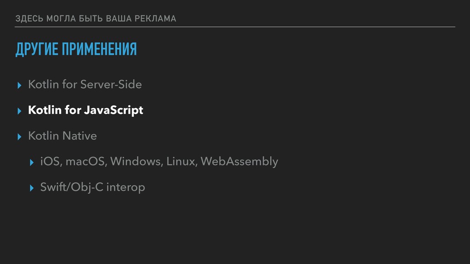Click the word interop in the last bullet
The width and height of the screenshot is (470, 264).
click(x=125, y=187)
